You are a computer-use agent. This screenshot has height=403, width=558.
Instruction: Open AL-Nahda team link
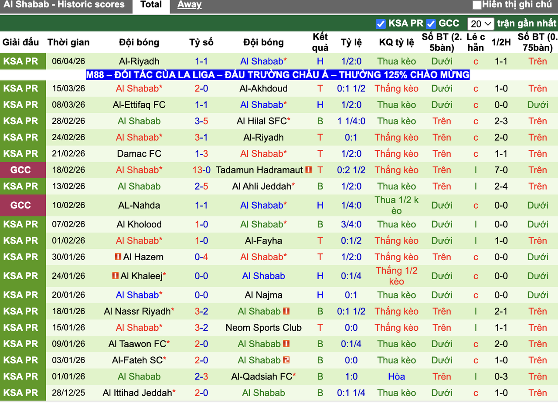(x=139, y=205)
